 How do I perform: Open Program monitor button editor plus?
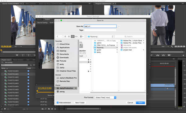point(183,55)
